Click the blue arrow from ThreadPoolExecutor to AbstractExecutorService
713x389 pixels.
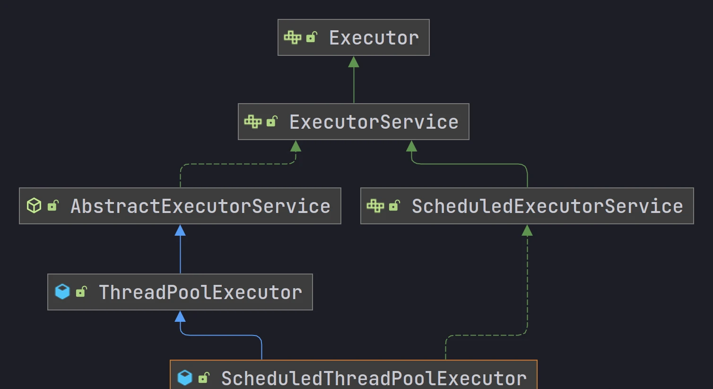180,251
